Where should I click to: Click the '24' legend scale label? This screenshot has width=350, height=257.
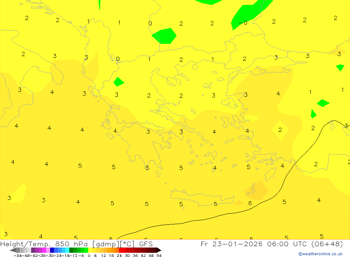click(x=119, y=256)
